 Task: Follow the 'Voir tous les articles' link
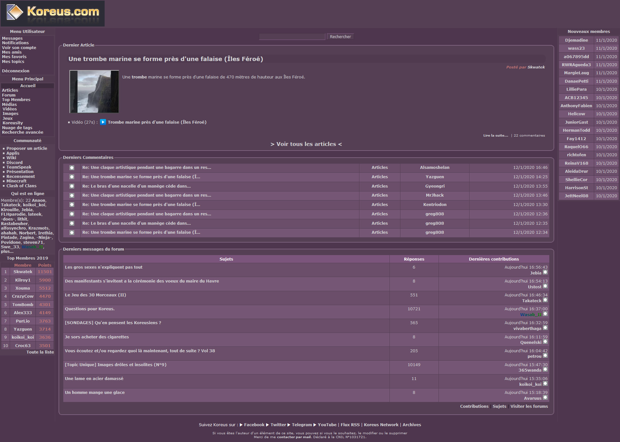pyautogui.click(x=306, y=144)
